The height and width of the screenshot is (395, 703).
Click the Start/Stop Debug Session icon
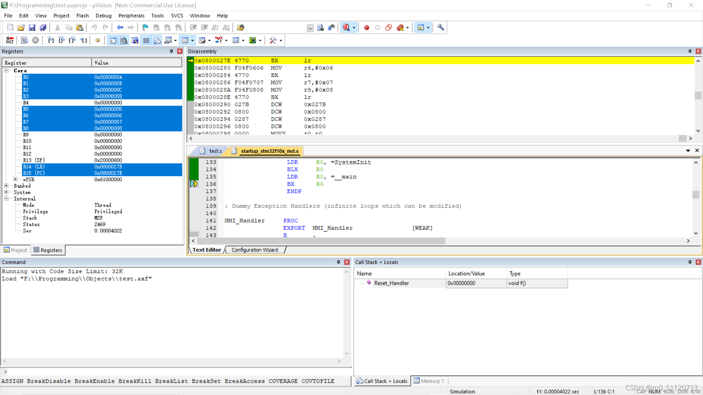346,27
